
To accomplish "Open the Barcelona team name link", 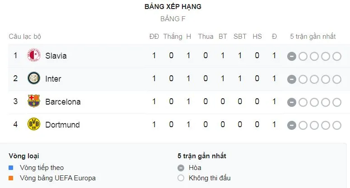I will pos(63,102).
